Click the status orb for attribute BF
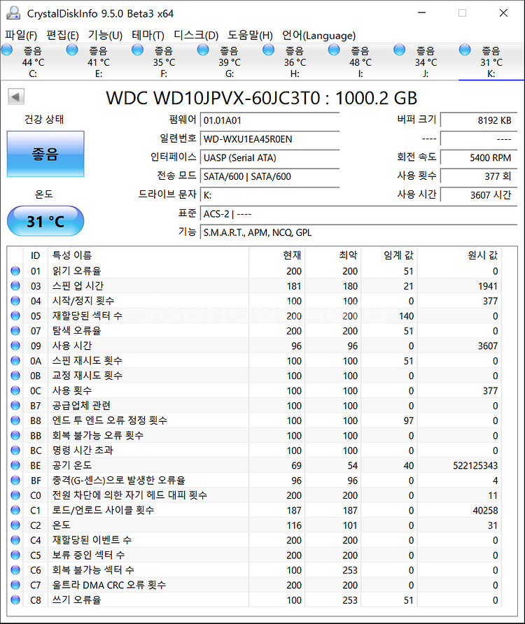Viewport: 525px width, 624px height. pyautogui.click(x=15, y=481)
